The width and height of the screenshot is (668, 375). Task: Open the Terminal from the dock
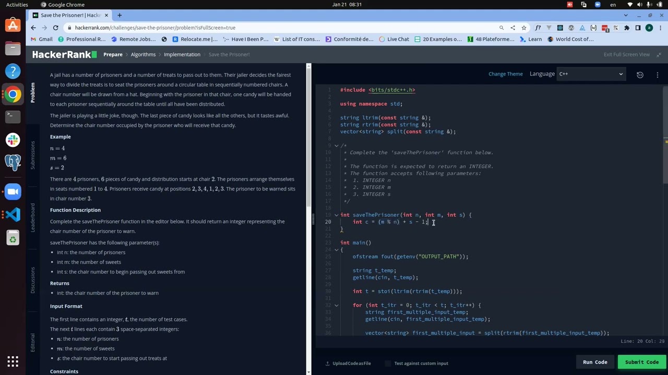click(x=13, y=116)
